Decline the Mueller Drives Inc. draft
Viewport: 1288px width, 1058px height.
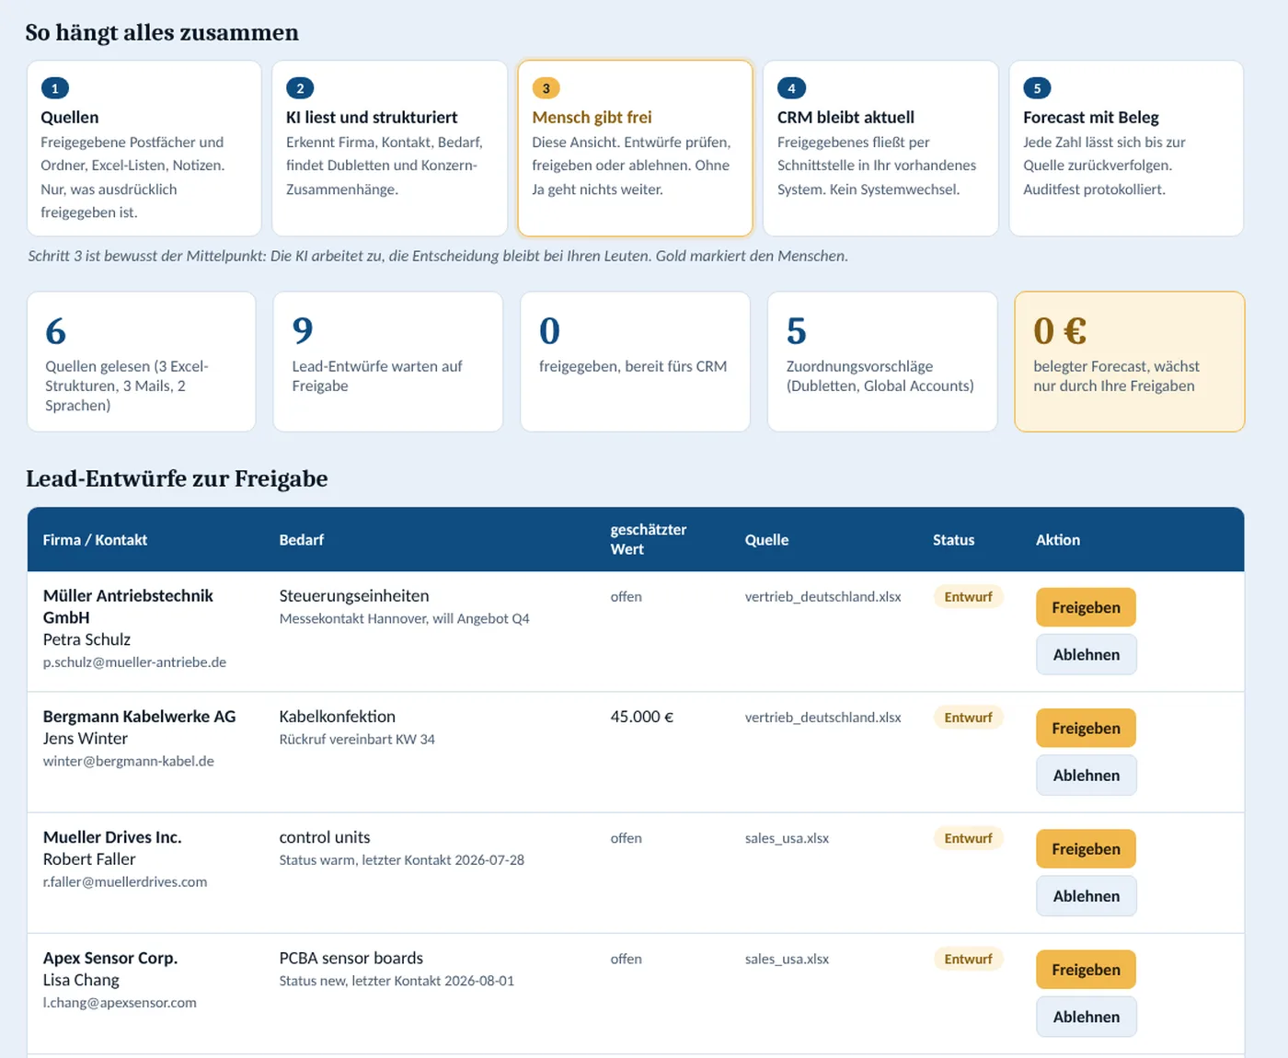coord(1086,895)
